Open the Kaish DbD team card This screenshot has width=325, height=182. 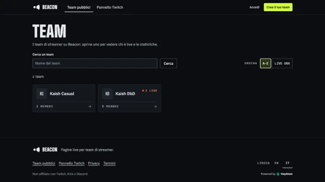point(129,98)
